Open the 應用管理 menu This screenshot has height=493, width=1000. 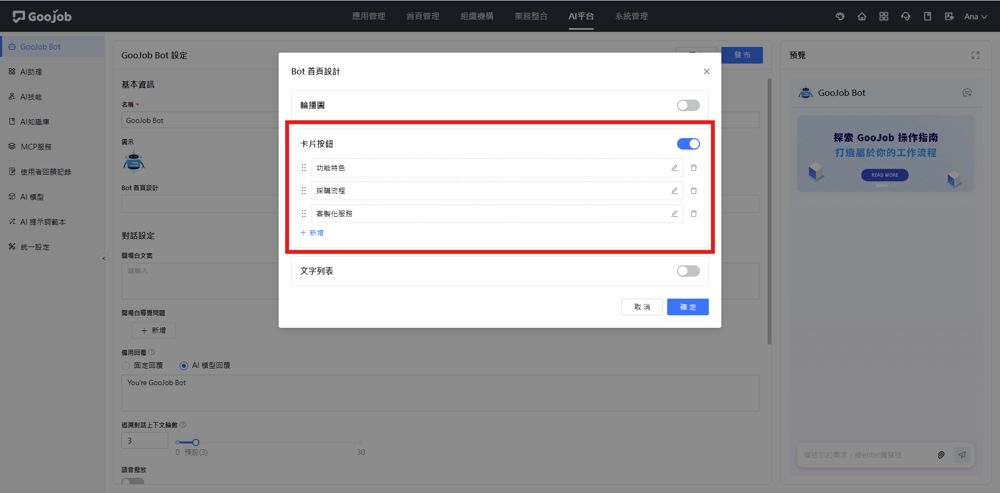coord(369,16)
